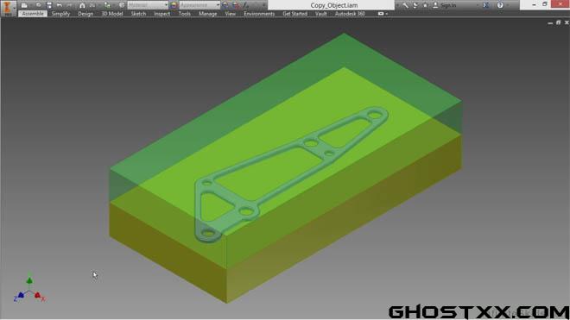Switch to the Assemble ribbon tab

pos(33,14)
